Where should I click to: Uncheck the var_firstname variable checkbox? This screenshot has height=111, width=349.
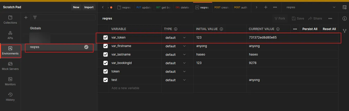point(105,46)
